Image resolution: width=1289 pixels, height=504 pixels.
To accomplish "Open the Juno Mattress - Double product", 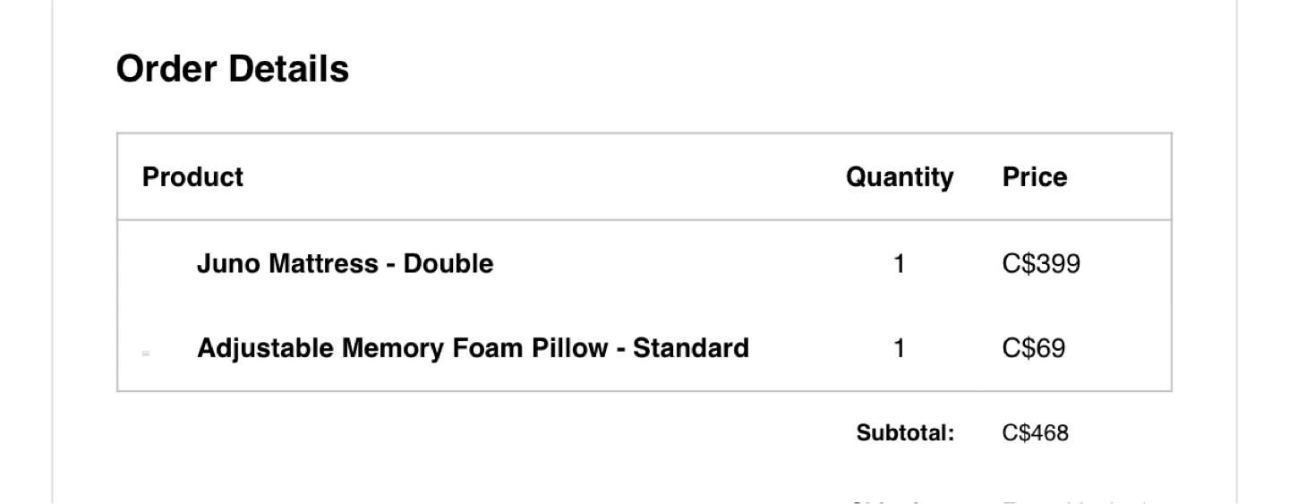I will click(x=345, y=264).
